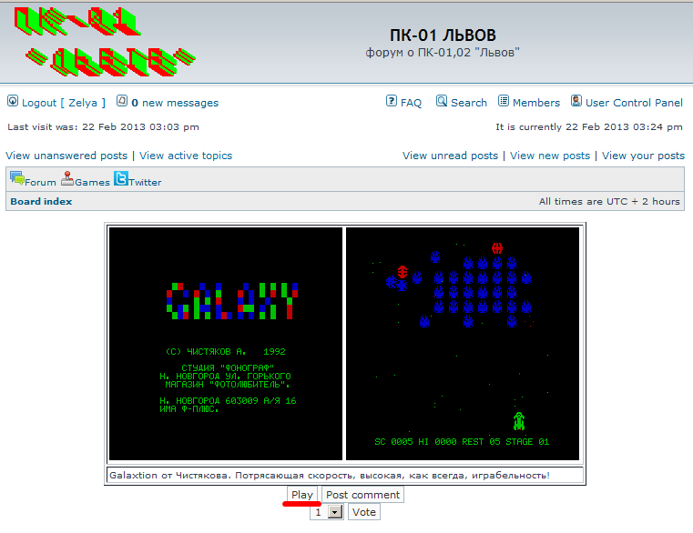Click 'All times are UTC + 2 hours' text

coord(609,201)
